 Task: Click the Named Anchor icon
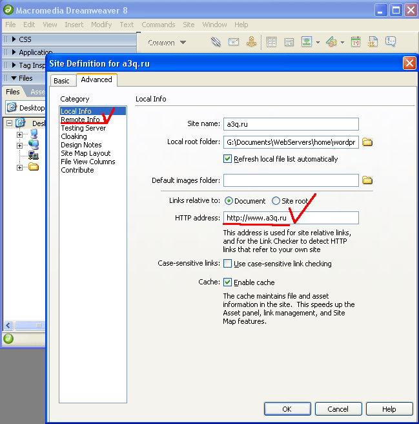coord(251,41)
